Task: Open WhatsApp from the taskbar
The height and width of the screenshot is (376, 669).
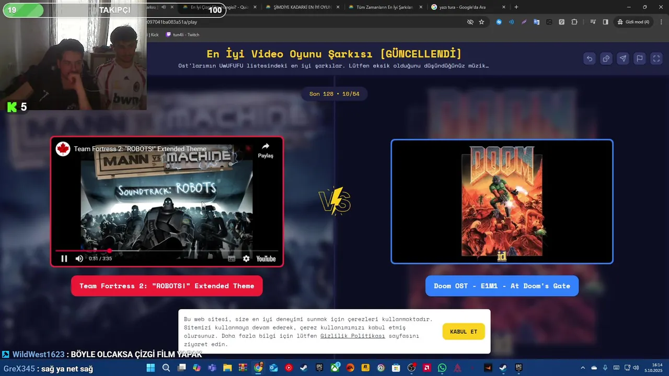Action: (x=442, y=368)
